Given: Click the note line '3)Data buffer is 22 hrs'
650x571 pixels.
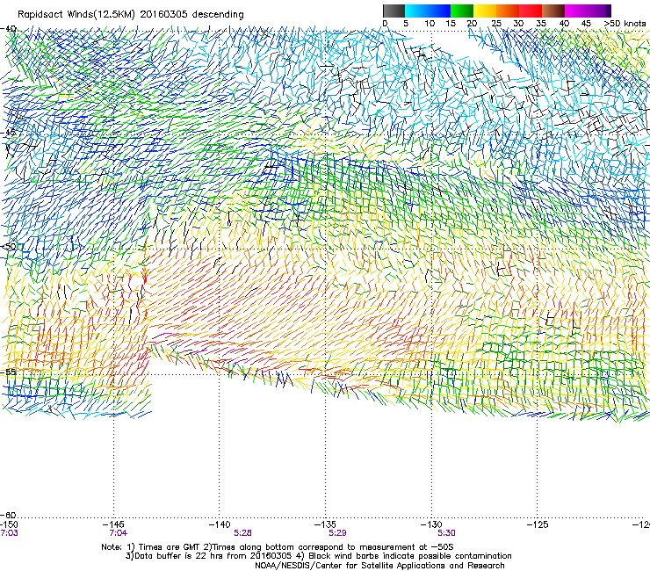Looking at the screenshot, I should click(x=318, y=556).
